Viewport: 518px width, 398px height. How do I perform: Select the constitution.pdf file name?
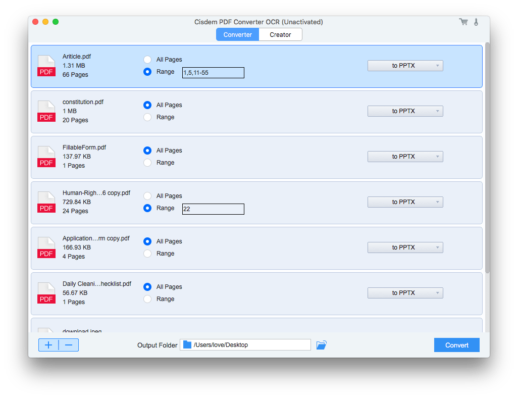tap(83, 102)
